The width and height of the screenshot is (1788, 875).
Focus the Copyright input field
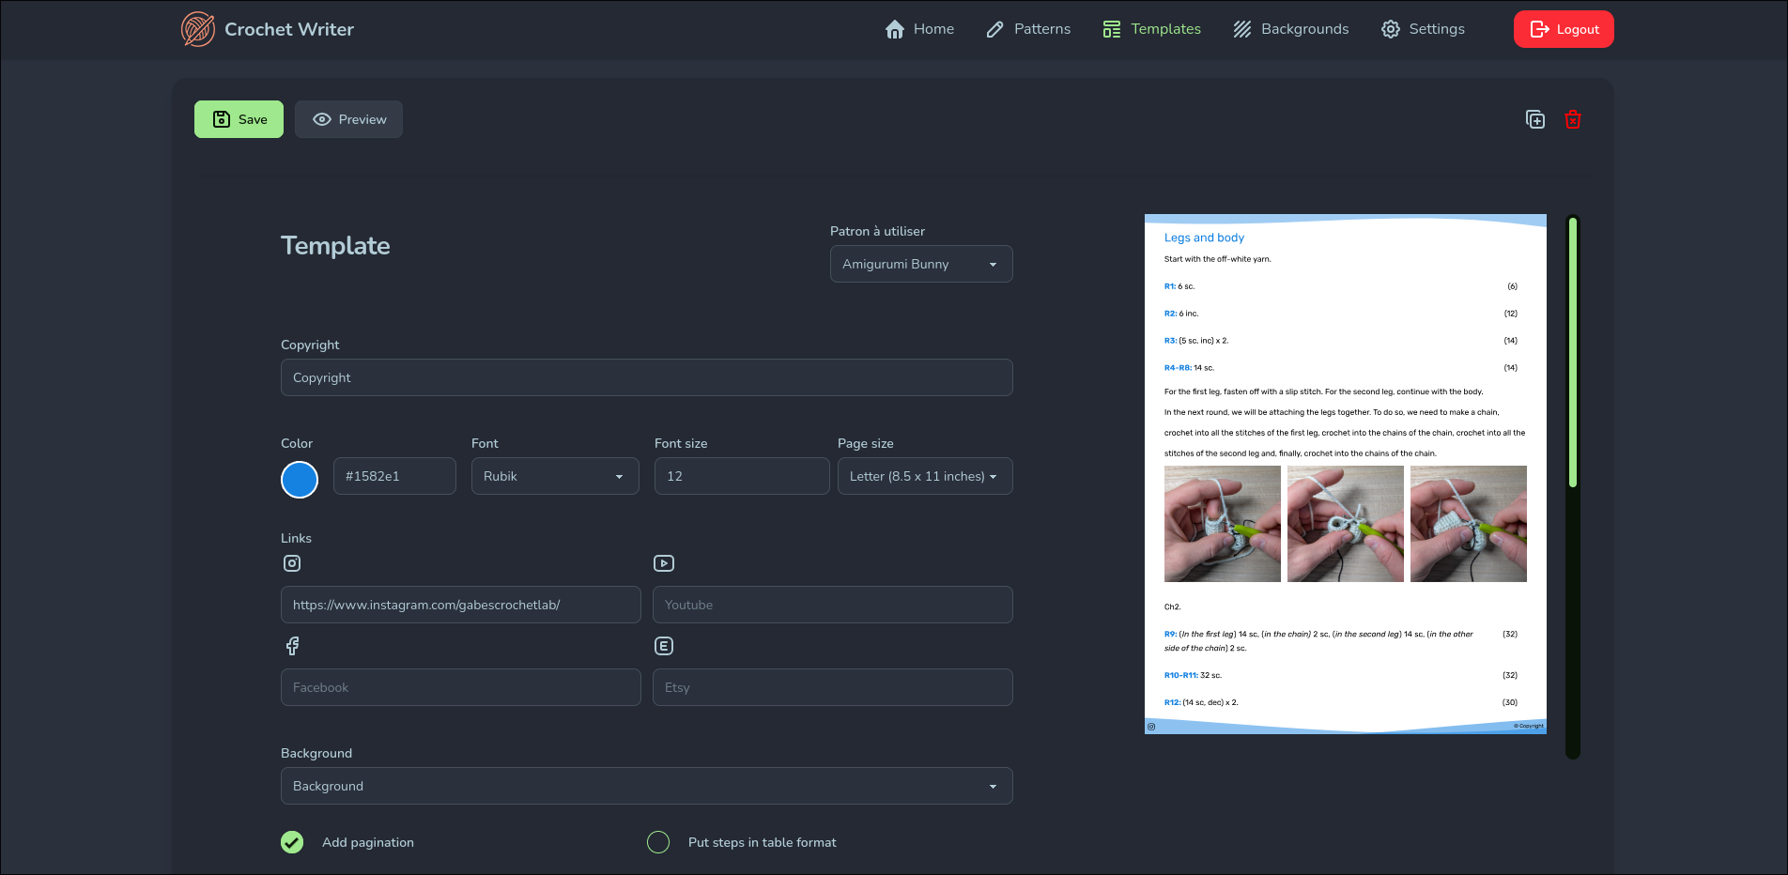(647, 377)
